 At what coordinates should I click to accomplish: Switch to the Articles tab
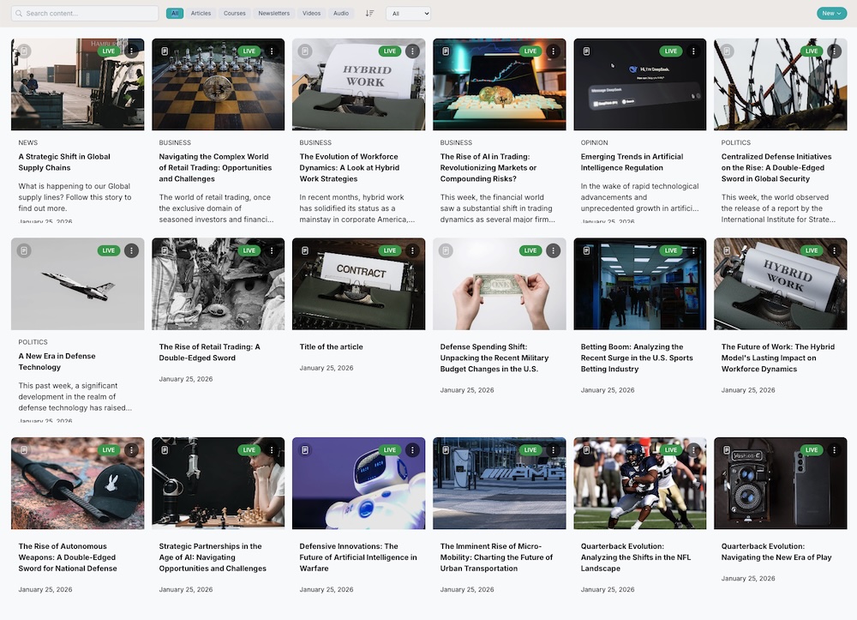[x=201, y=13]
